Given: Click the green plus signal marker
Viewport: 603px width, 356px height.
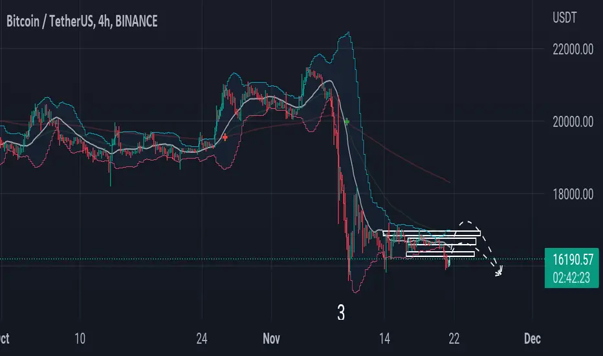Looking at the screenshot, I should pos(347,122).
